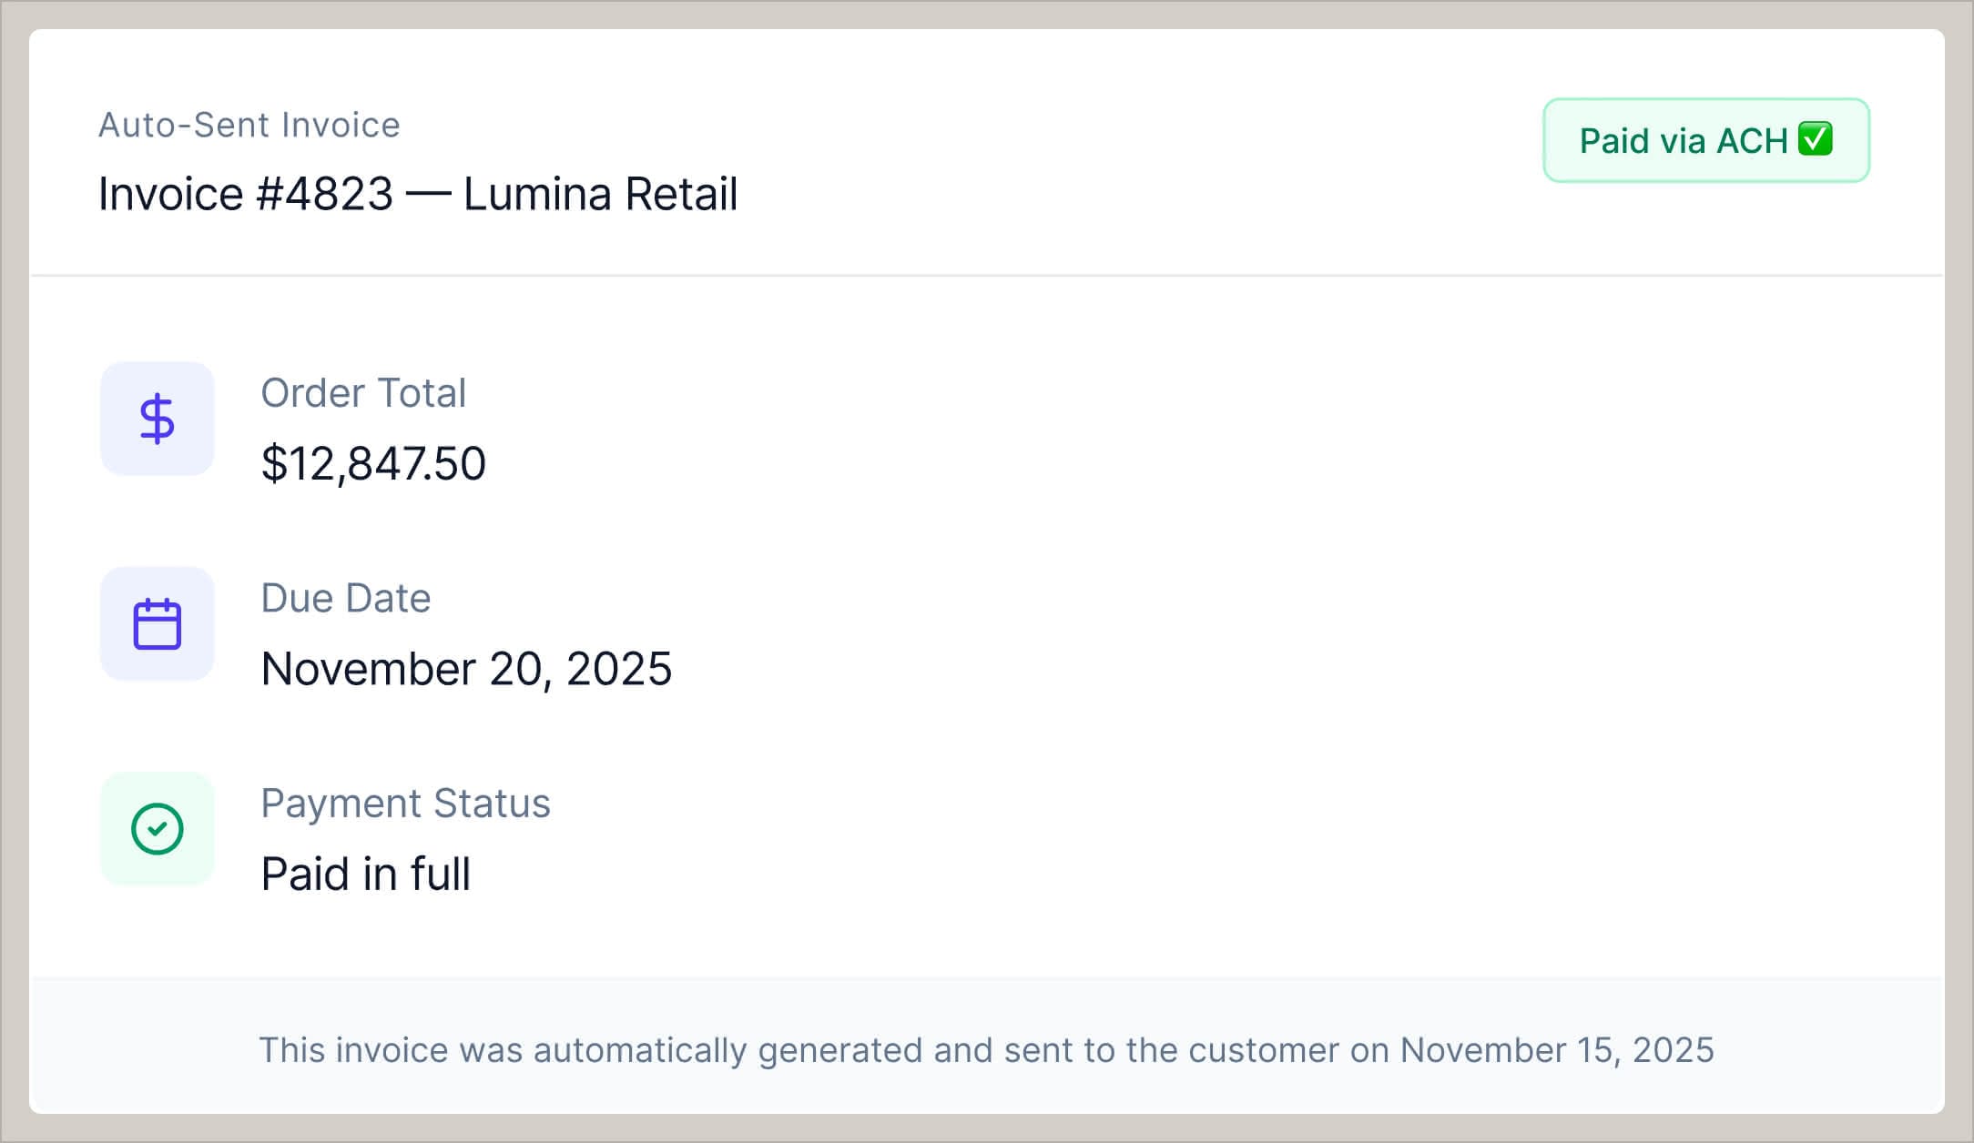
Task: Click the green check emoji in the ACH badge
Action: 1813,140
